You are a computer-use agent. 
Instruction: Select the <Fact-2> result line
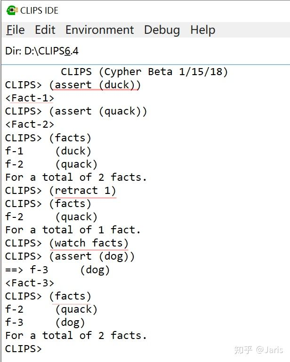pyautogui.click(x=30, y=124)
